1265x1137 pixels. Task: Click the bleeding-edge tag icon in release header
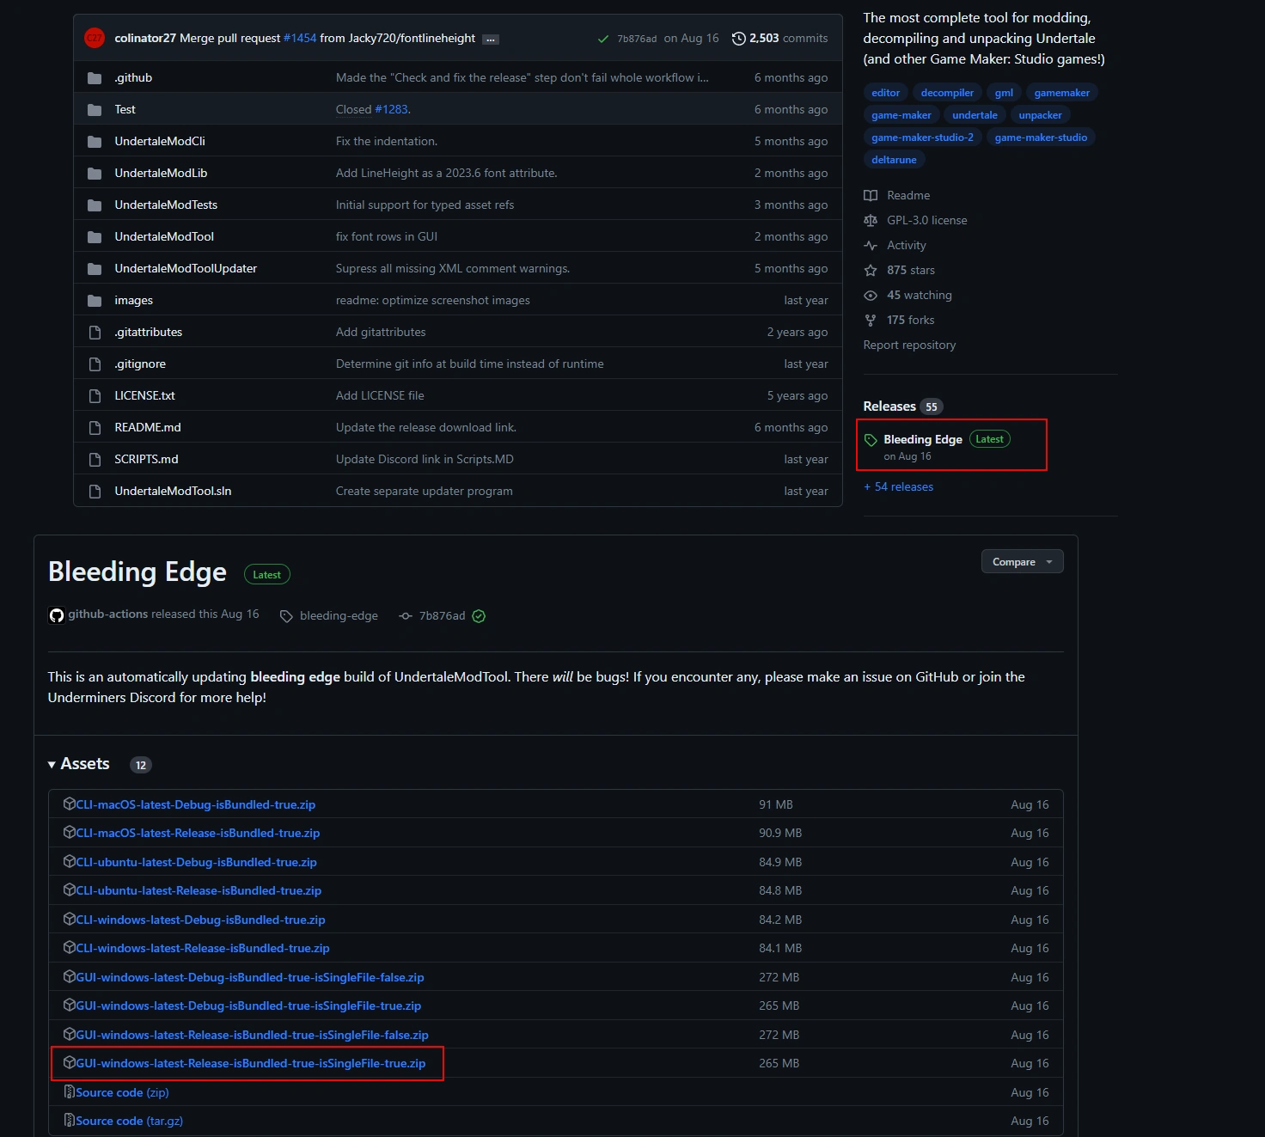point(286,616)
